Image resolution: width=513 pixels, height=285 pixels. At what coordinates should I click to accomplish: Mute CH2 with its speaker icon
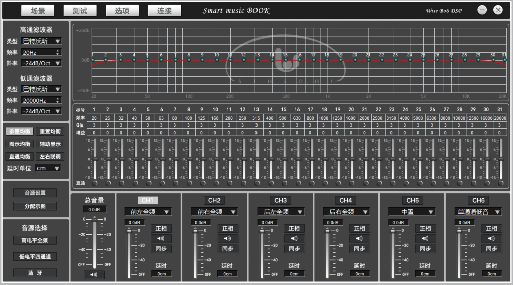(228, 238)
